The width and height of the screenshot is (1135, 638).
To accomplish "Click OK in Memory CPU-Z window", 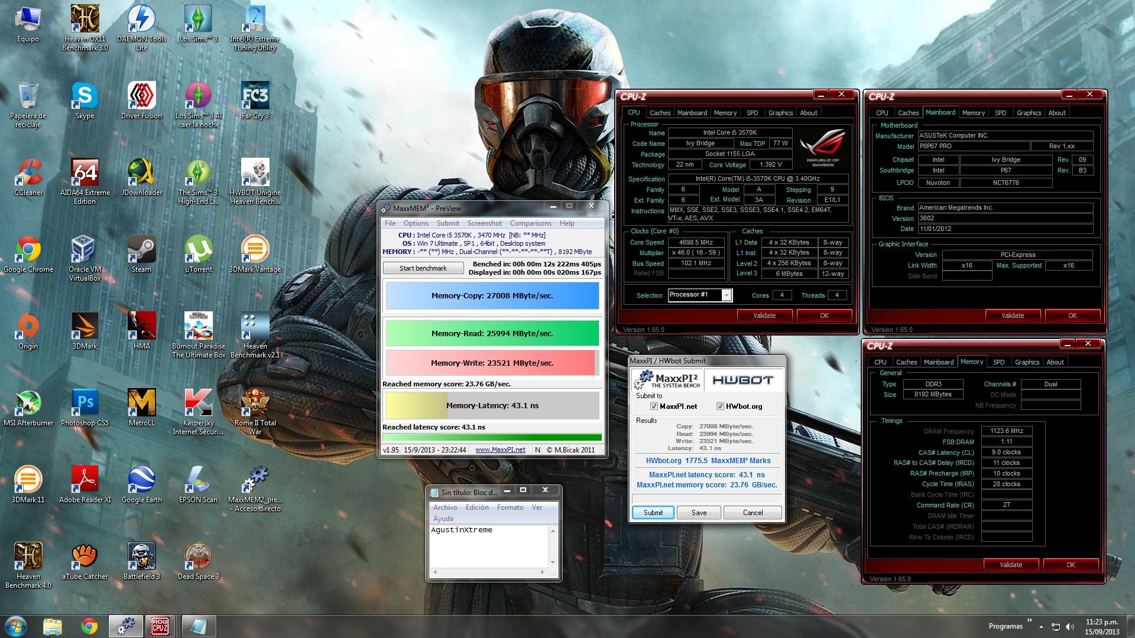I will pyautogui.click(x=1071, y=565).
